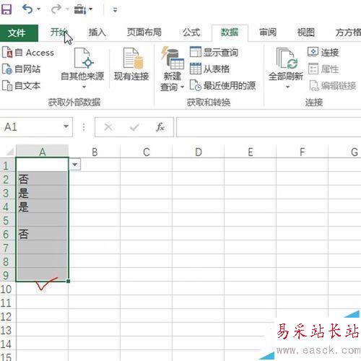Select column F header
361x361 pixels.
click(x=303, y=152)
